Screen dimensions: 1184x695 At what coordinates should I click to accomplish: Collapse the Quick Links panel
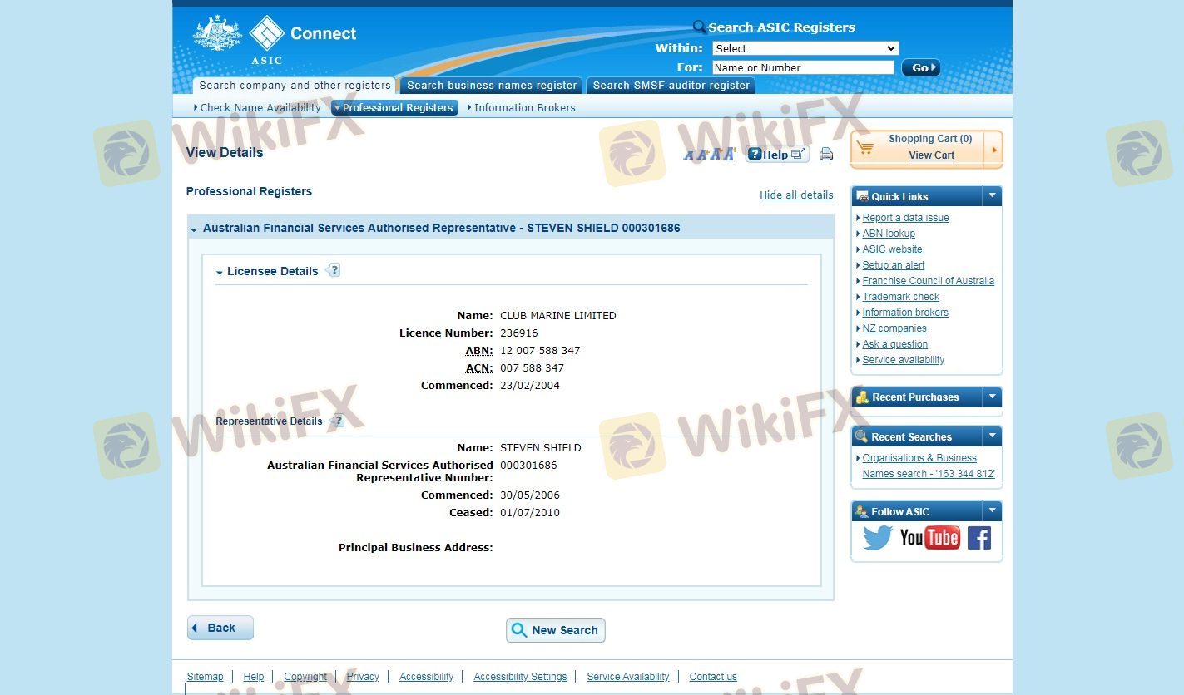tap(991, 196)
